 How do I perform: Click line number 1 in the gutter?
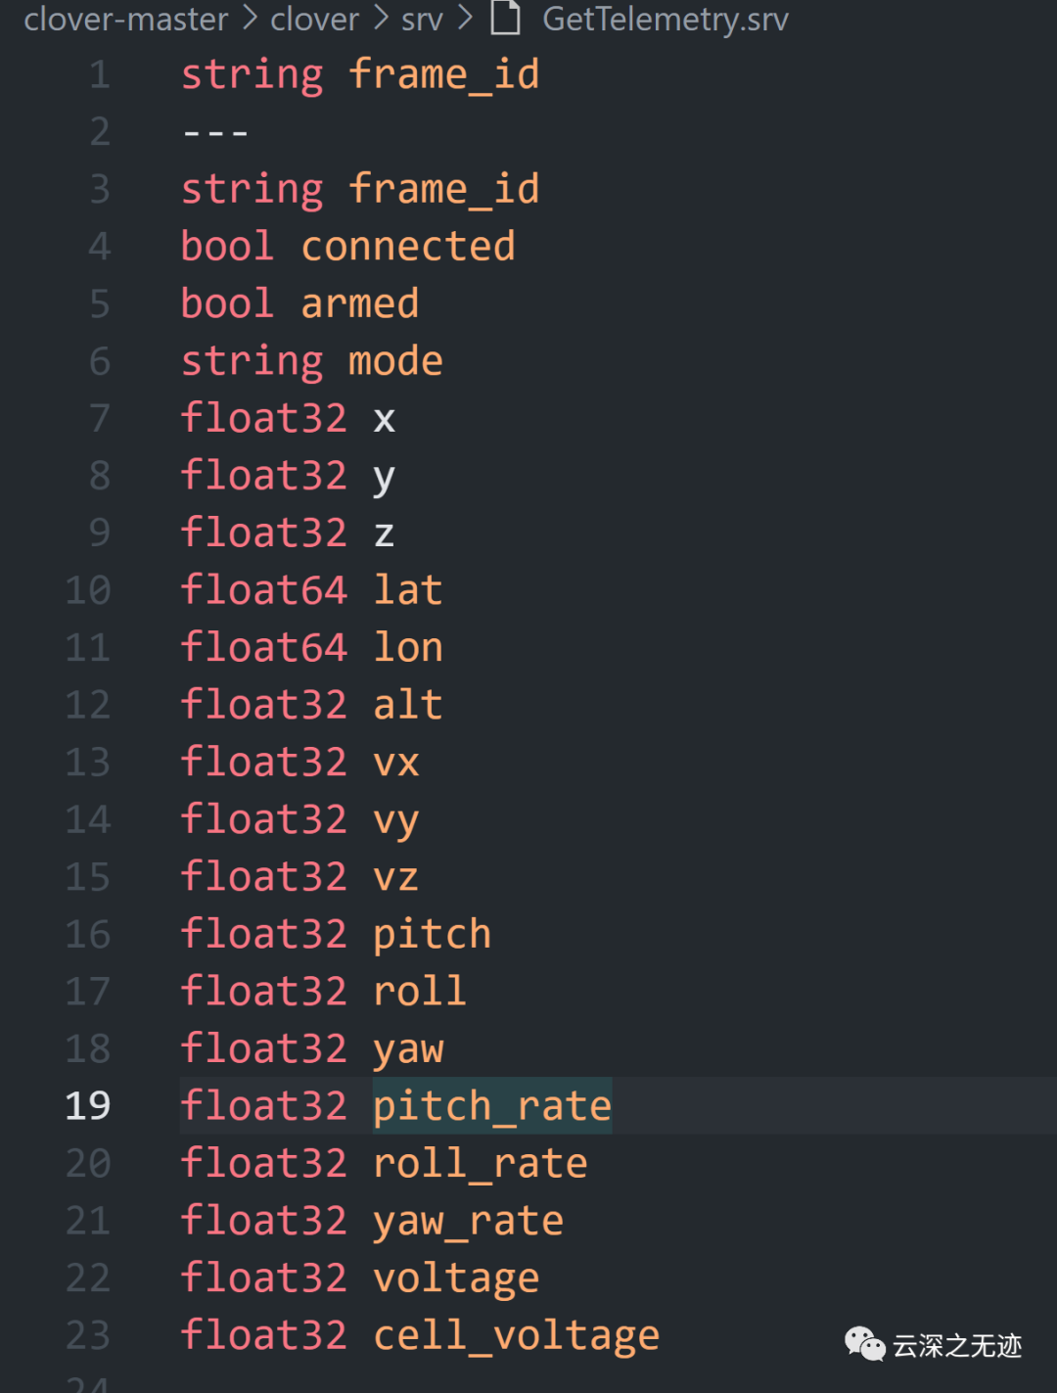click(x=100, y=75)
